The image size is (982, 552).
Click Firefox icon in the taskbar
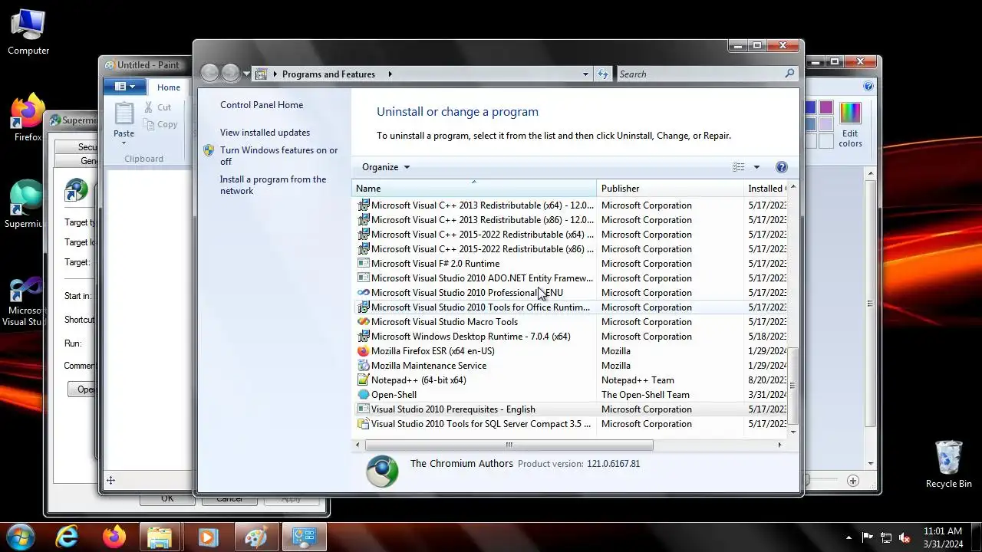click(x=114, y=537)
